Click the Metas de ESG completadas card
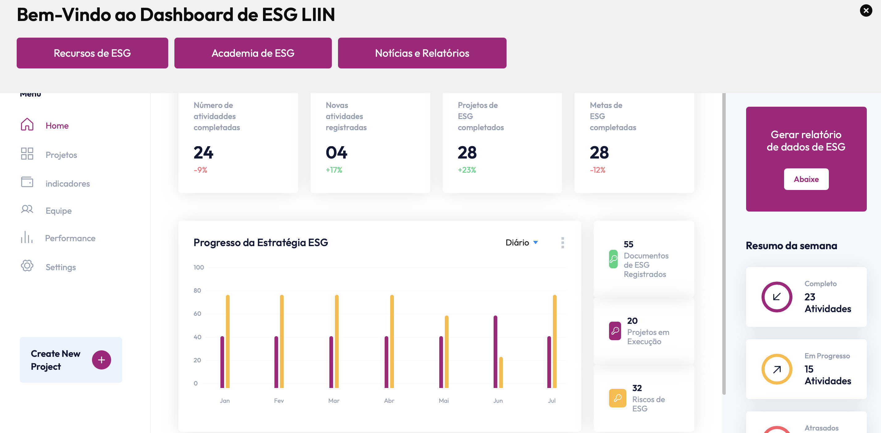Screen dimensions: 881x433 point(634,143)
